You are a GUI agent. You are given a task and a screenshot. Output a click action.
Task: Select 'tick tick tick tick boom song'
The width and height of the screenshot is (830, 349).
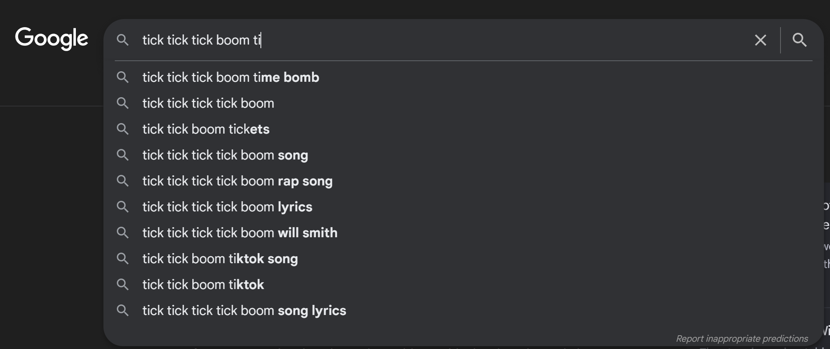click(x=225, y=155)
